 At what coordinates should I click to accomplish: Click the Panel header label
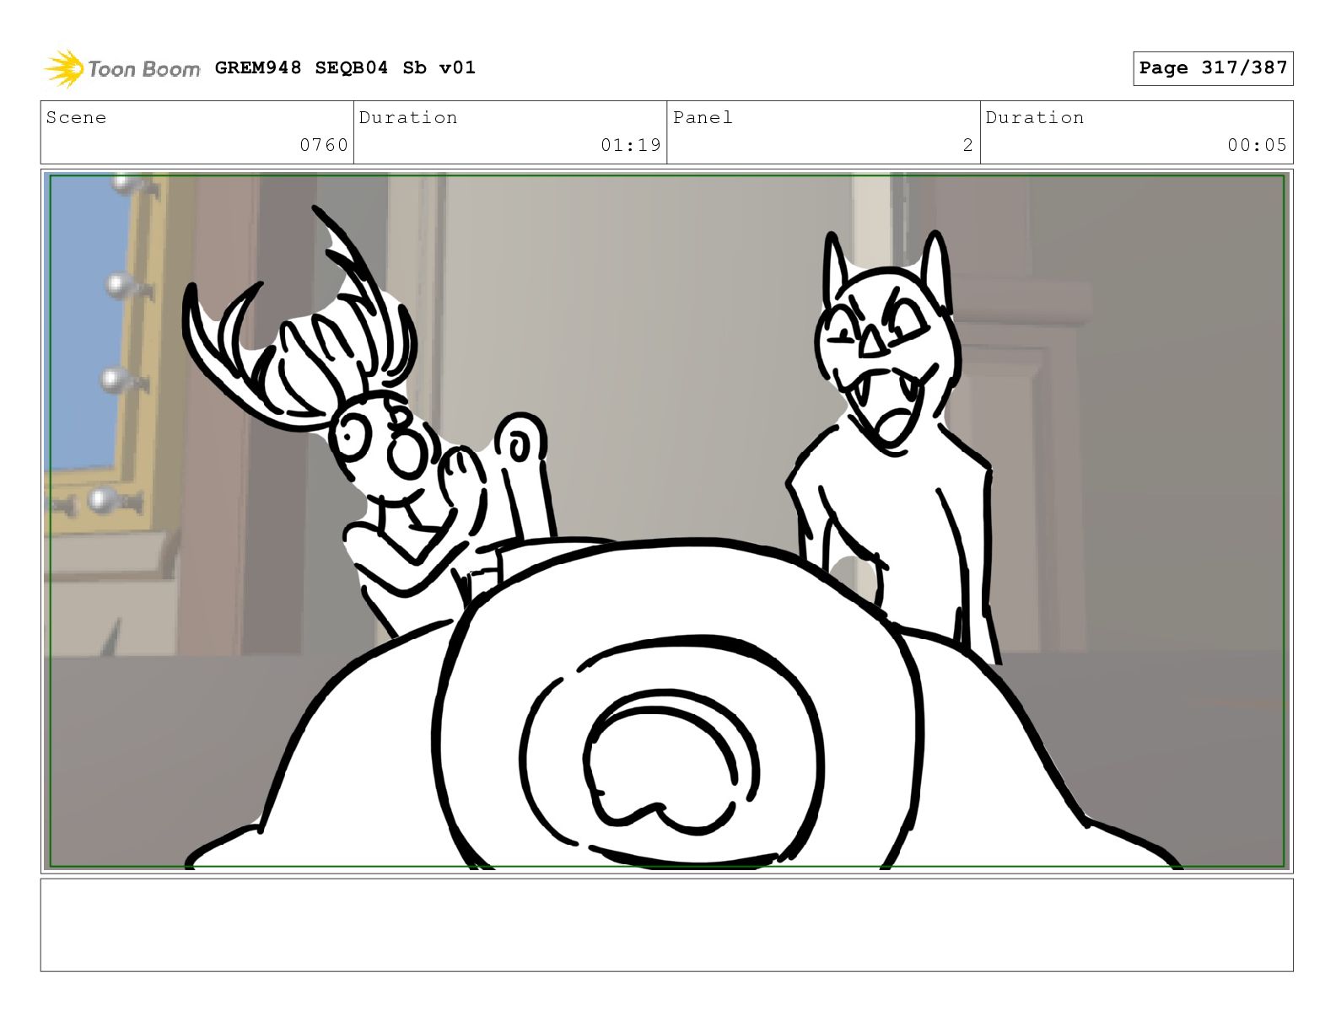703,117
